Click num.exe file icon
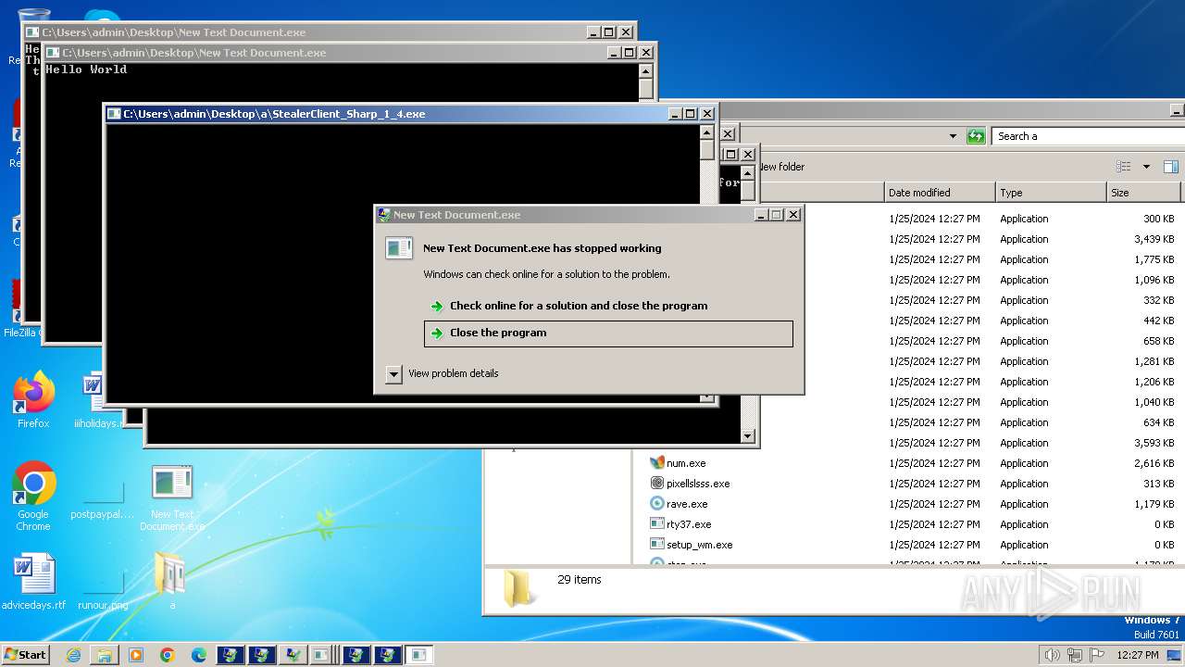 click(x=657, y=462)
